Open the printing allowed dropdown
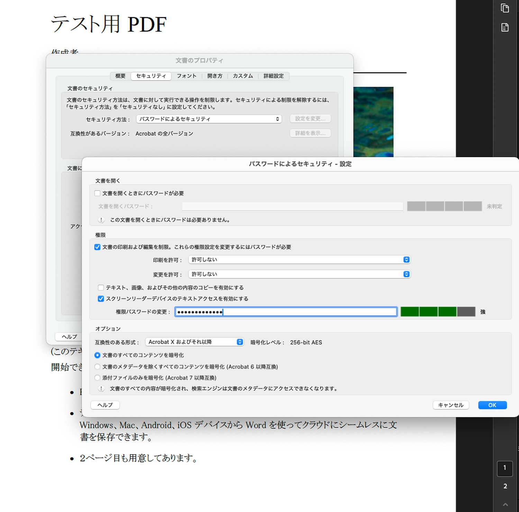519x512 pixels. point(299,259)
